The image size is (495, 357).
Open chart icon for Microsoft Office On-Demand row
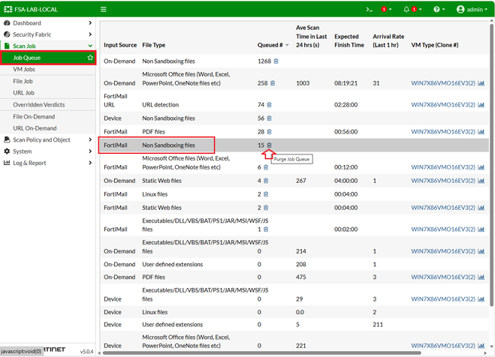point(481,83)
